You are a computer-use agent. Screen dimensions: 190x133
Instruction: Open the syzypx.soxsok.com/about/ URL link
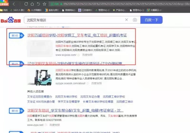click(x=71, y=83)
